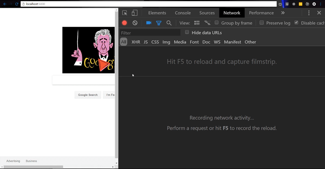Screen dimensions: 325x169
Task: Select the Network tab
Action: (x=232, y=13)
